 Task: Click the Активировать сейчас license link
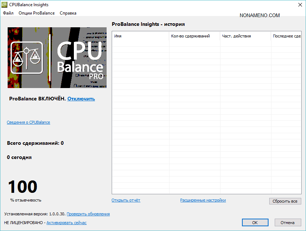[x=67, y=223]
